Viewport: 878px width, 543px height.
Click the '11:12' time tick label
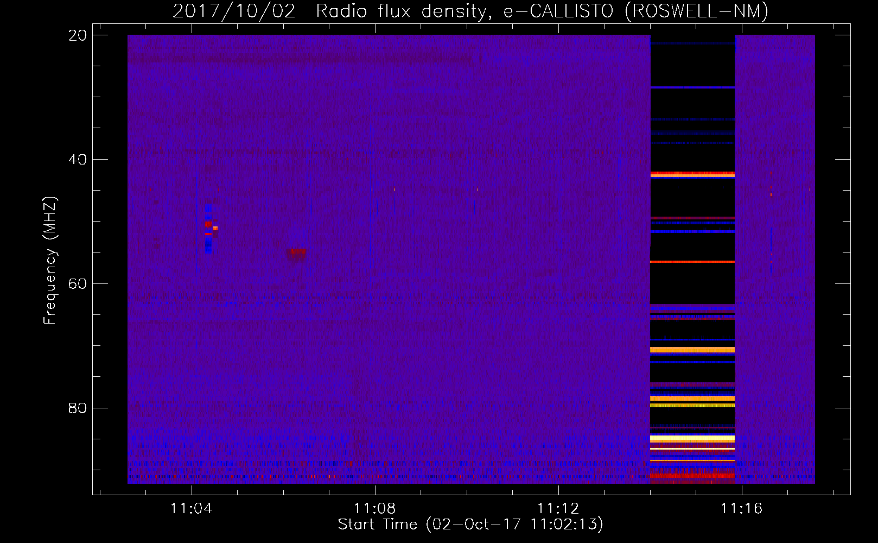[x=558, y=509]
